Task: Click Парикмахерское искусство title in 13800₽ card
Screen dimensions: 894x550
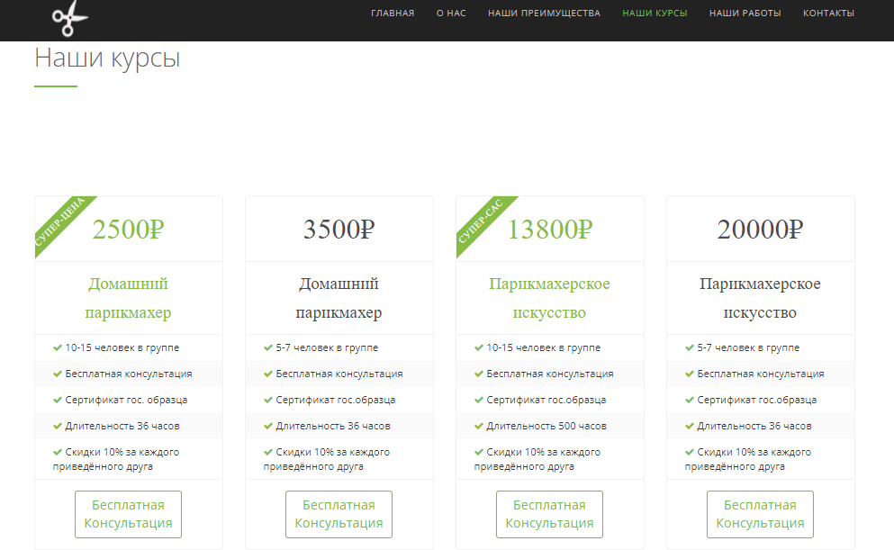Action: coord(549,298)
